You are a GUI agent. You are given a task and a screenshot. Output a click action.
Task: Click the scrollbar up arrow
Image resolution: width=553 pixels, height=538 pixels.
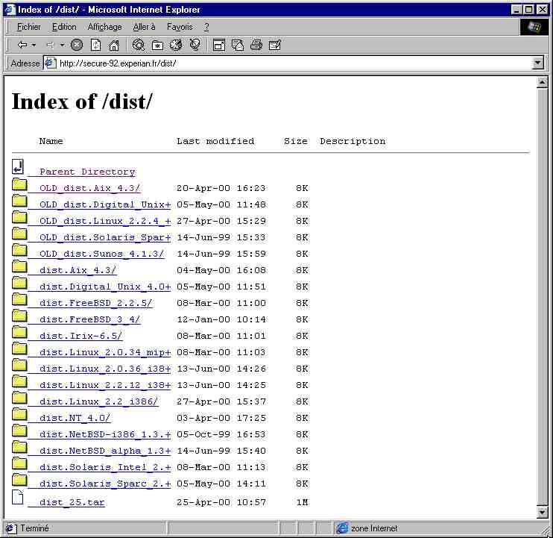point(542,83)
